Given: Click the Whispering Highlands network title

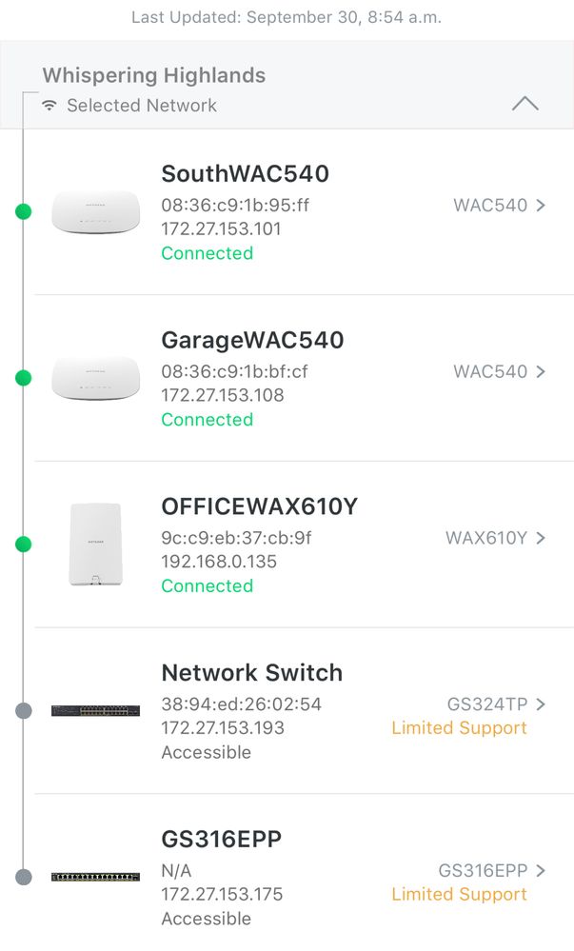Looking at the screenshot, I should 153,75.
